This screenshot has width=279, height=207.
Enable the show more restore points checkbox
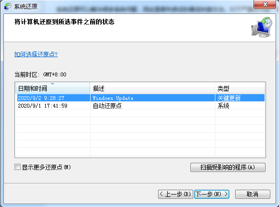17,167
